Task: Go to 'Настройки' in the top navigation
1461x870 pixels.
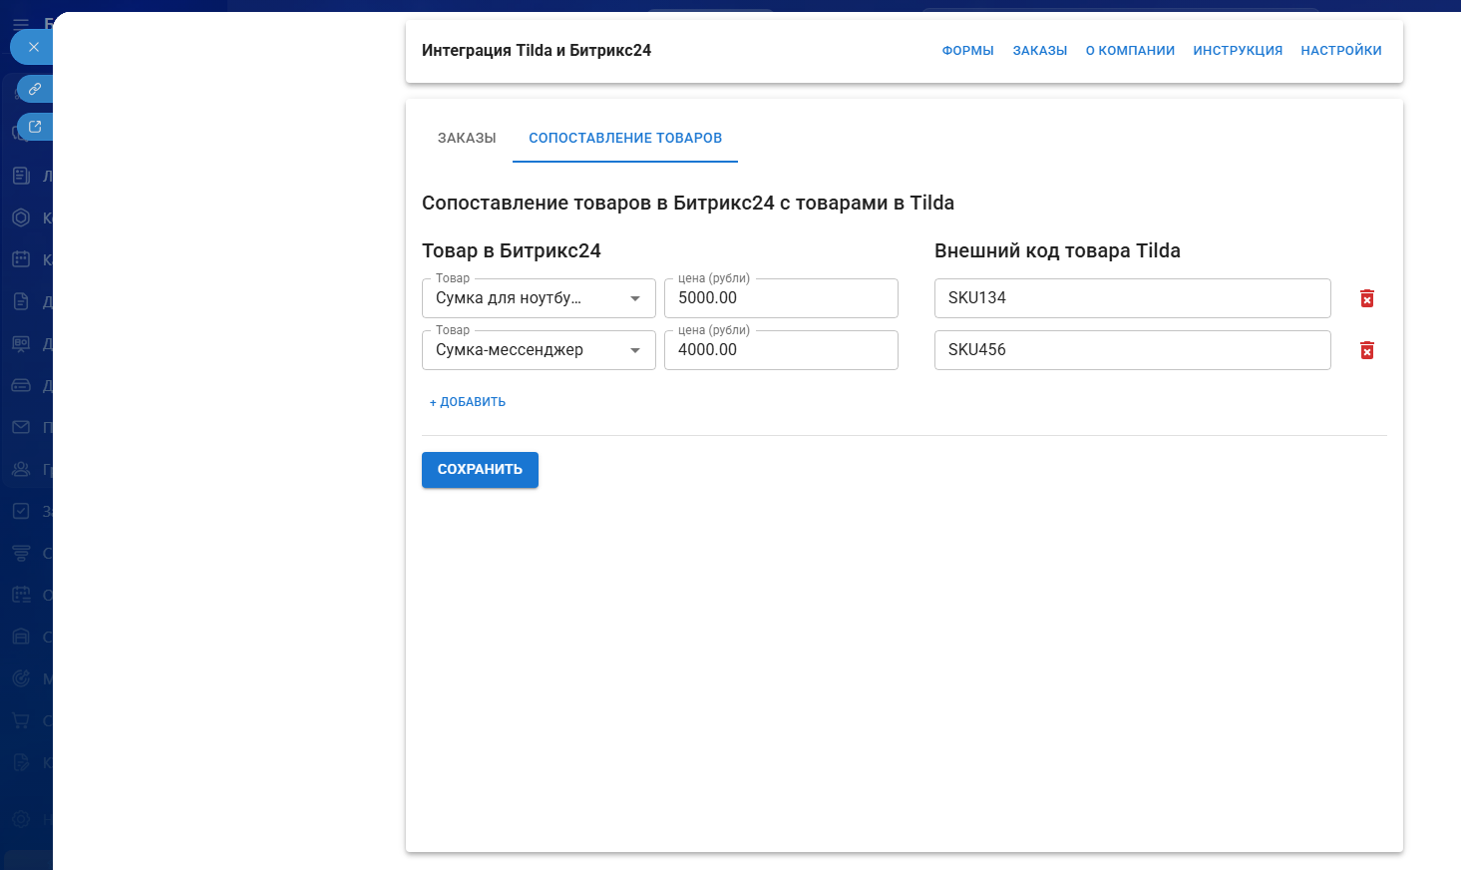Action: point(1340,51)
